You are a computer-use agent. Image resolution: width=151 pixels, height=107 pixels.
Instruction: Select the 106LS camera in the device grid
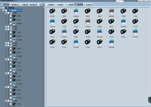tap(64, 11)
